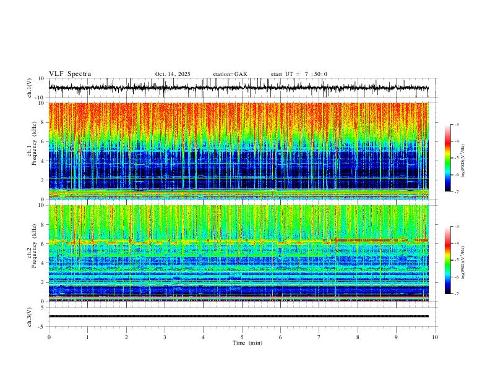Click the "-7" tick on the ch.2 colorbar

tap(456, 294)
